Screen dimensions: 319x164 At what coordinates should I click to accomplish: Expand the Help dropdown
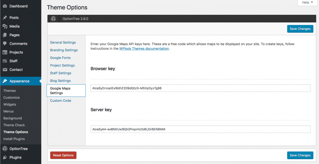[x=307, y=3]
